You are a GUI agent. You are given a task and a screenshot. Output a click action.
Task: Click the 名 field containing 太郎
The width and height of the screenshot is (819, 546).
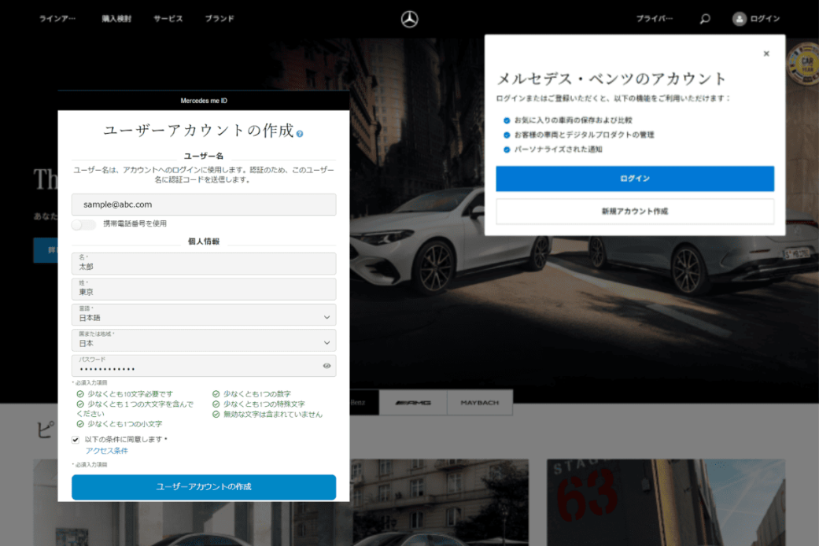(x=204, y=264)
